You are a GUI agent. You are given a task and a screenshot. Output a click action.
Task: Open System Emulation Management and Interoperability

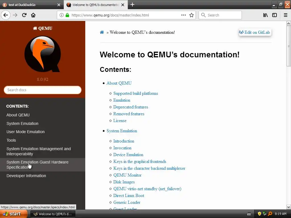point(39,151)
